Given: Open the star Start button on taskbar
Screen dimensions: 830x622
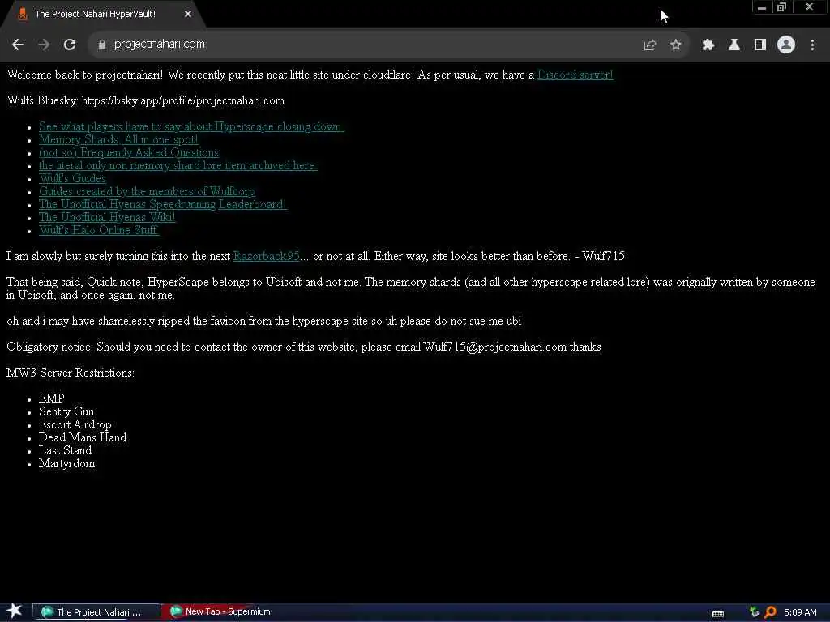Looking at the screenshot, I should (15, 611).
